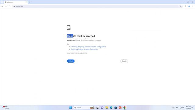Open the volume icon in system tray
The image size is (195, 110).
coord(183,108)
